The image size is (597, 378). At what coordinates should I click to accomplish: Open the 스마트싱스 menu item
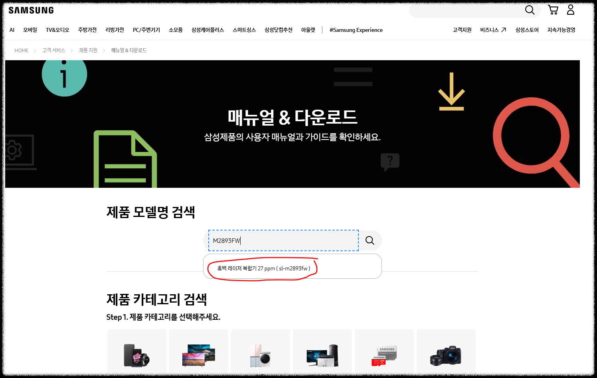pyautogui.click(x=244, y=30)
